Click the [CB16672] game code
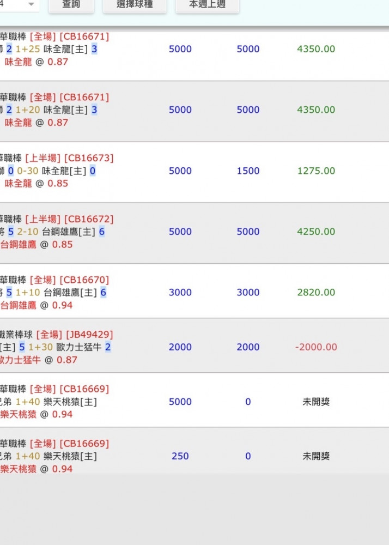 pyautogui.click(x=89, y=219)
